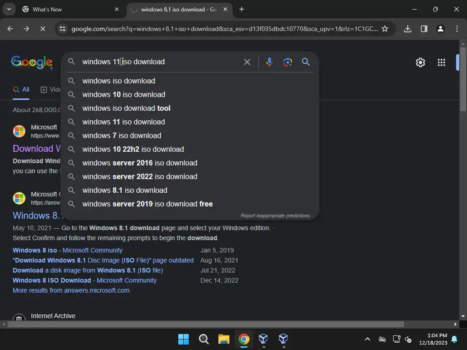Screen dimensions: 467x350
Task: Click the vertical scrollbar thumb
Action: (463, 79)
